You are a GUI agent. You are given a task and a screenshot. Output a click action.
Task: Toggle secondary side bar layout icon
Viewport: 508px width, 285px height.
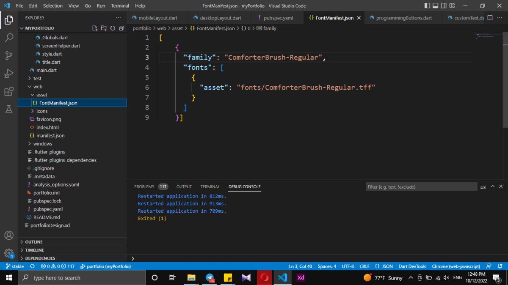point(444,5)
